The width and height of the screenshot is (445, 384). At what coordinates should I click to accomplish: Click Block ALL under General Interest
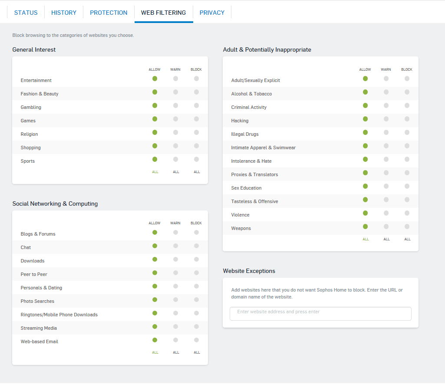(197, 172)
